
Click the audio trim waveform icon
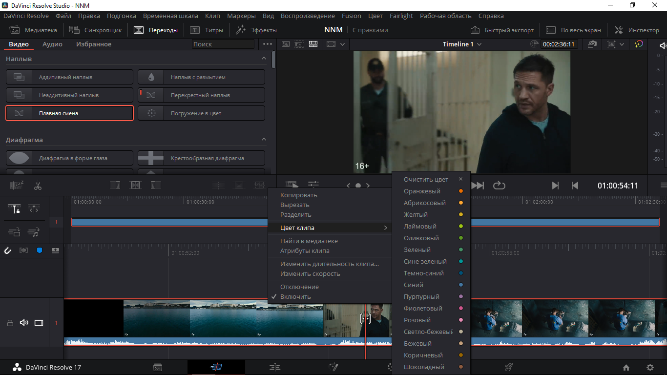pyautogui.click(x=23, y=250)
